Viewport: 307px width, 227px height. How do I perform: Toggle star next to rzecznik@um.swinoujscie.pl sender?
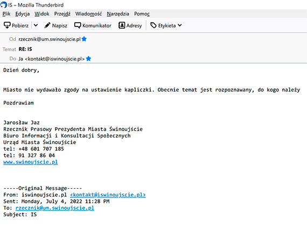point(84,39)
